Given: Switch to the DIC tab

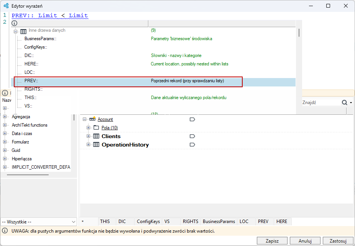Looking at the screenshot, I should 122,222.
